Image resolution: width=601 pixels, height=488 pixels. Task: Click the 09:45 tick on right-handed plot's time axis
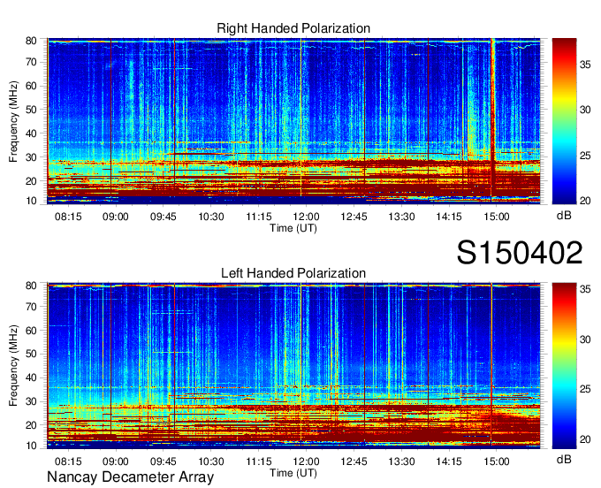coord(164,217)
